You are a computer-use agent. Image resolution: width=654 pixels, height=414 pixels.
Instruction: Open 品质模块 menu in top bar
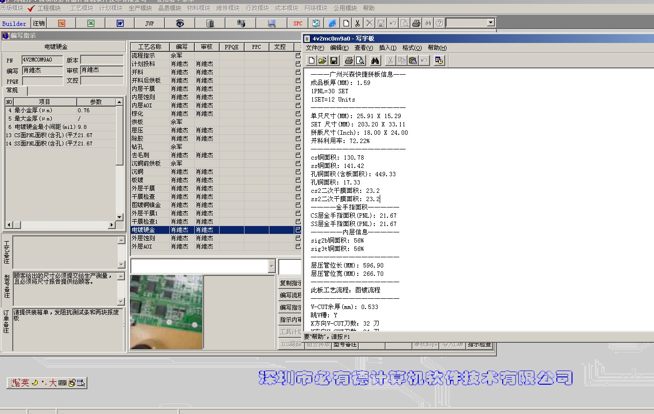coord(169,8)
